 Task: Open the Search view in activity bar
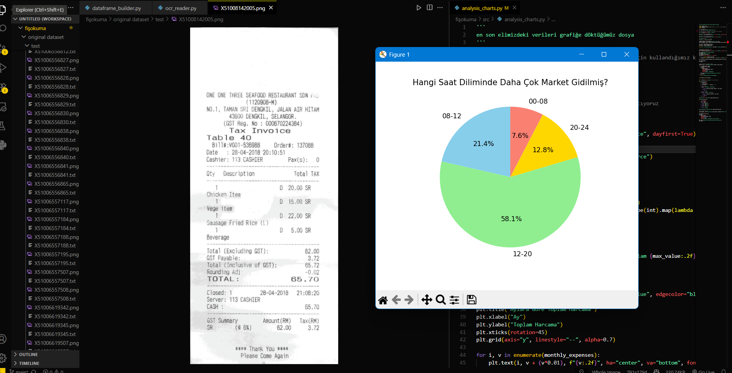point(2,28)
